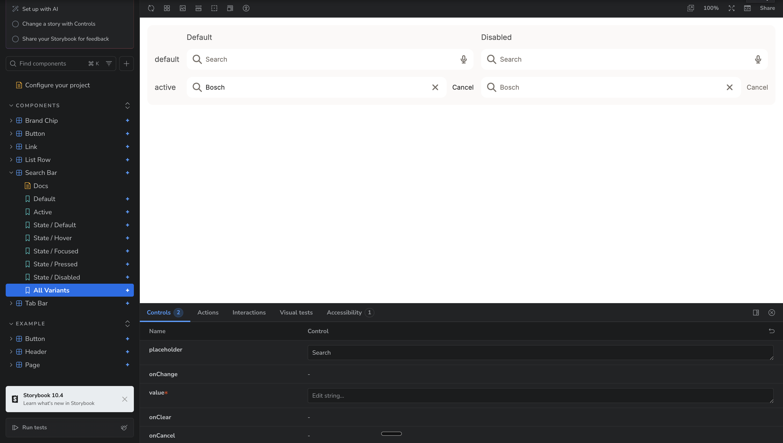Open the Search Bar Docs page
The height and width of the screenshot is (443, 783).
[40, 186]
